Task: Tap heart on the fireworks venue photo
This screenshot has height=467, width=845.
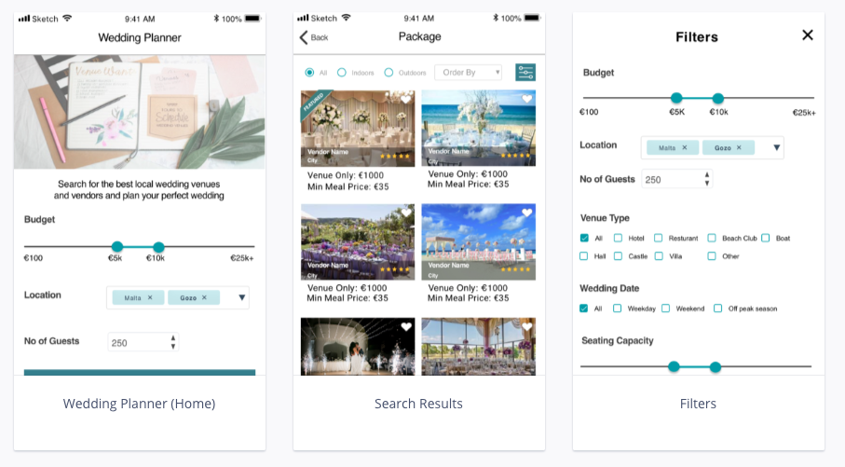Action: coord(406,327)
